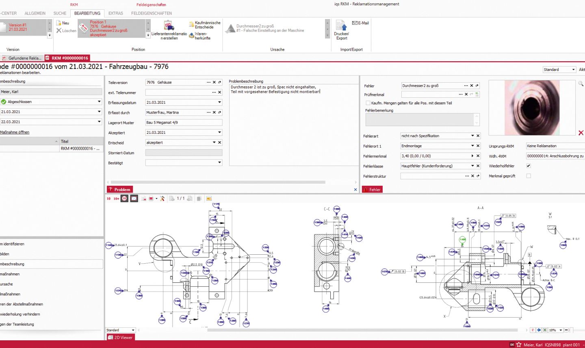Screen dimensions: 585x348
Task: Click the blue back arrow in the viewer
Action: point(539,330)
